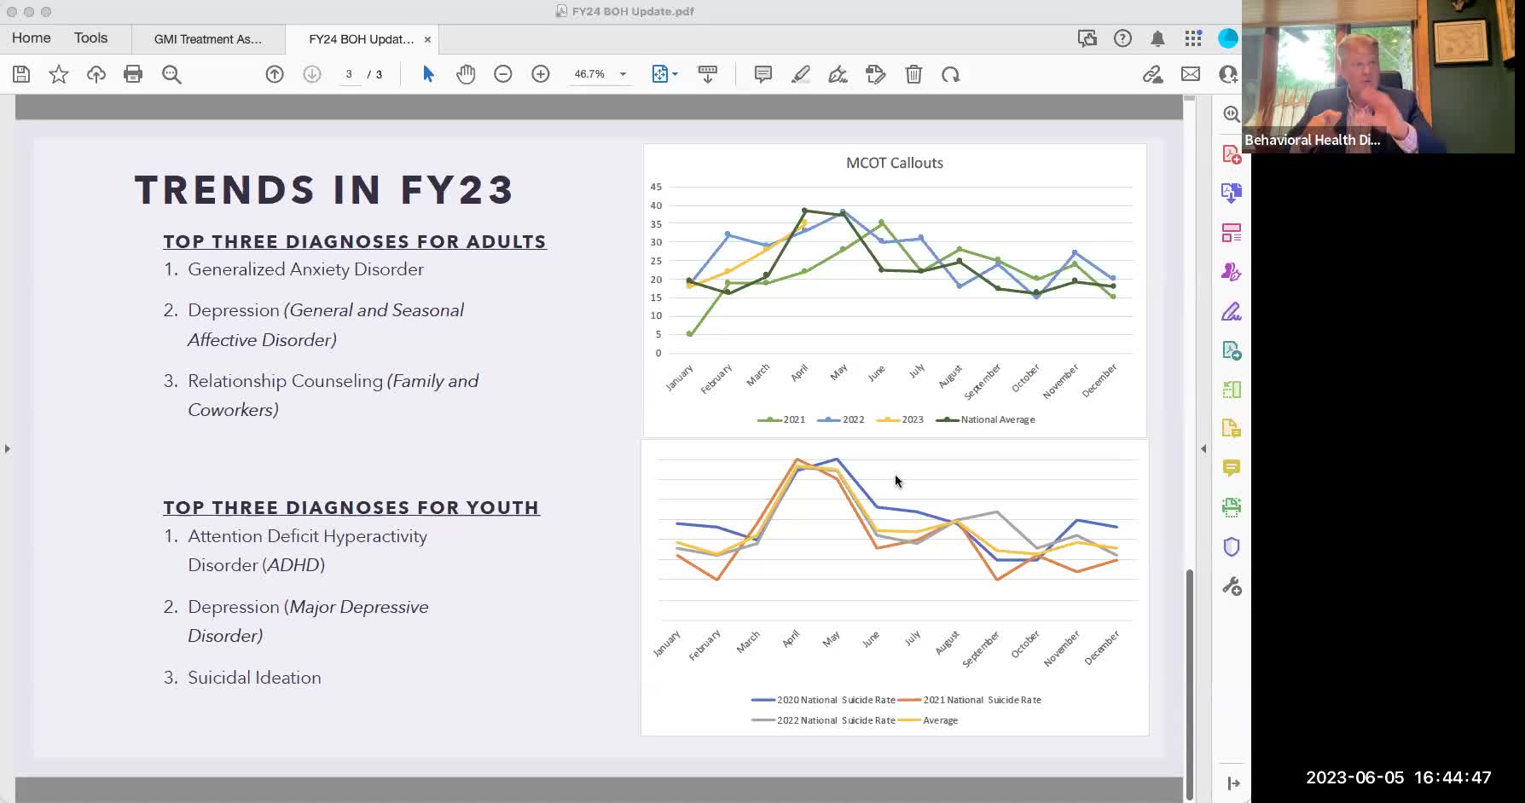The width and height of the screenshot is (1525, 803).
Task: Click the Delete page trash icon
Action: pyautogui.click(x=913, y=74)
